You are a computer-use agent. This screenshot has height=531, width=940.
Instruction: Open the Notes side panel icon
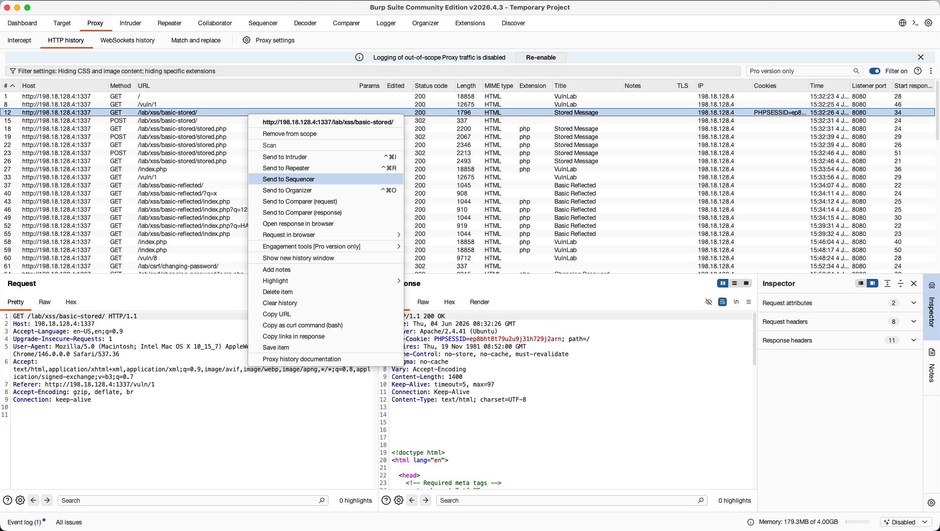(931, 352)
